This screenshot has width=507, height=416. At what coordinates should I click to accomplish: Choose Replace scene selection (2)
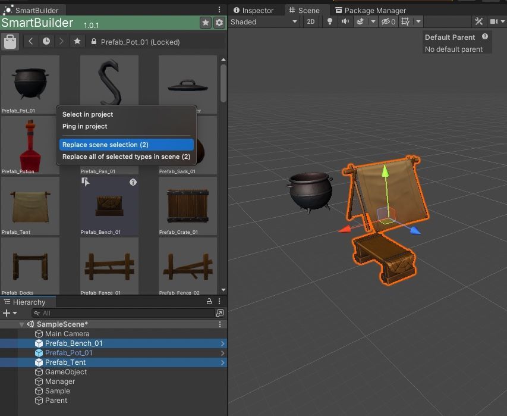(x=127, y=145)
